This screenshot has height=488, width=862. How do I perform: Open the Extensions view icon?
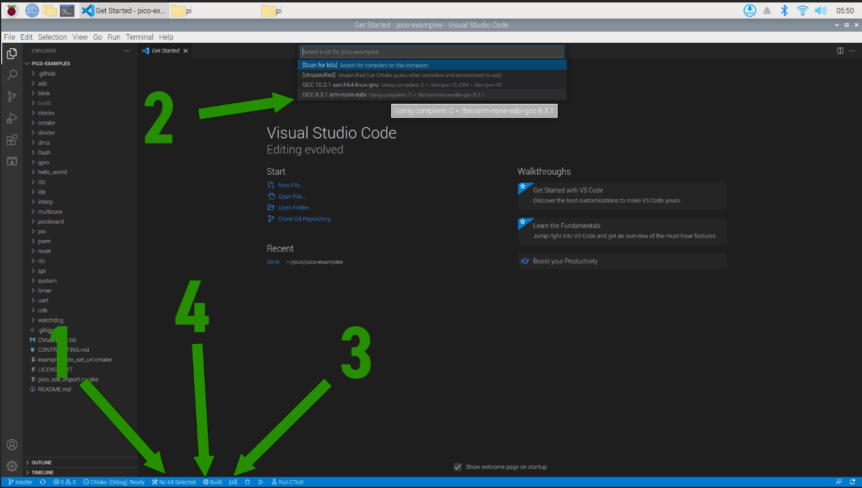coord(12,140)
